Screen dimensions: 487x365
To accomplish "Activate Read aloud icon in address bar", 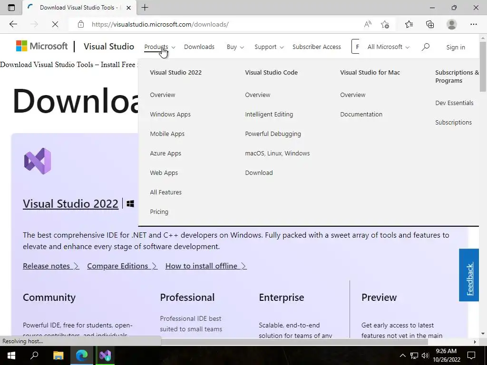I will click(x=368, y=24).
